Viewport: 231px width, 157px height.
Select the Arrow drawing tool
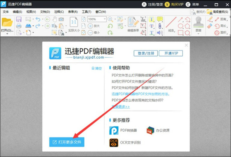click(180, 19)
